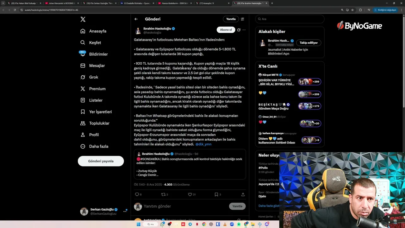Open Grok from the left sidebar
This screenshot has height=228, width=405.
pos(89,77)
